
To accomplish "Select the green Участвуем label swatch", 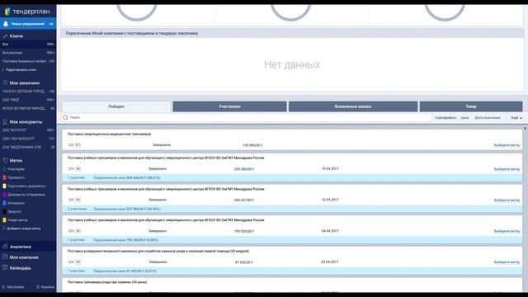I will point(4,169).
